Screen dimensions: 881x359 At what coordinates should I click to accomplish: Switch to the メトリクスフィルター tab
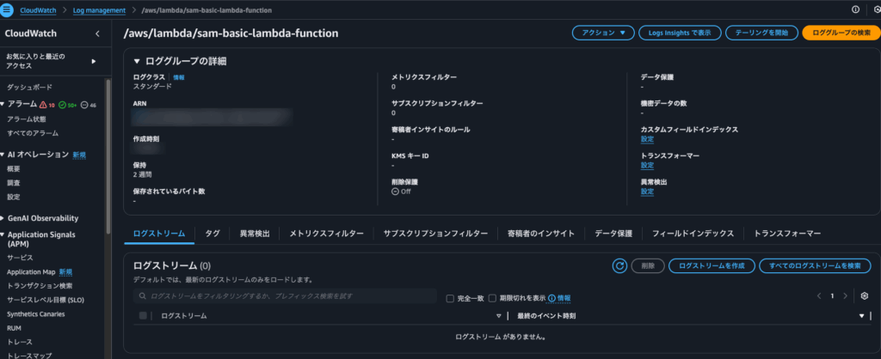[x=326, y=233]
